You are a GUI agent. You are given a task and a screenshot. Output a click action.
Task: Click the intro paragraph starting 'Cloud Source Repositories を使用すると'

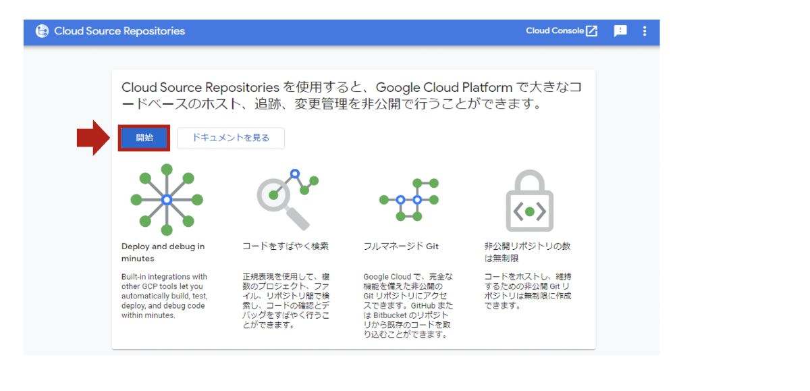click(x=350, y=96)
